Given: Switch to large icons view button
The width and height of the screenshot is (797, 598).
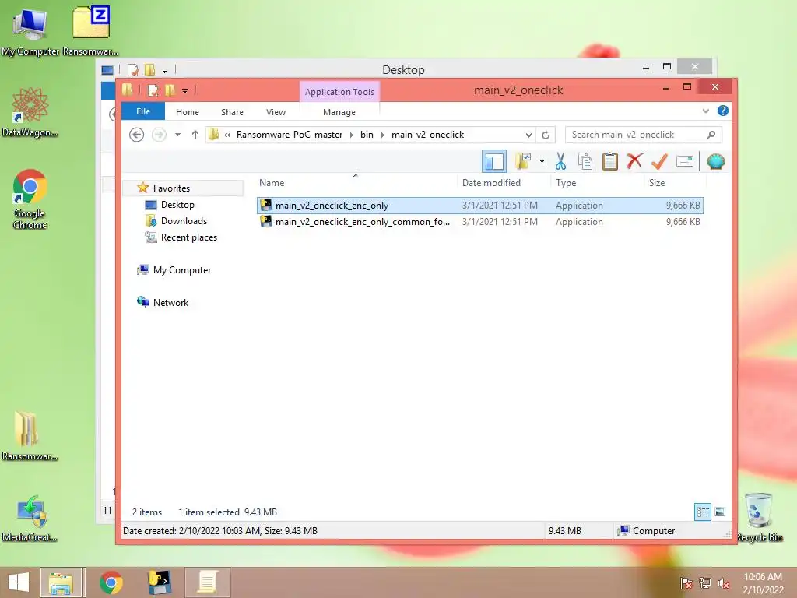Looking at the screenshot, I should coord(720,512).
